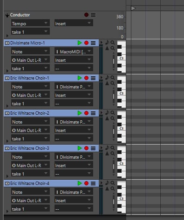This screenshot has height=220, width=184.
Task: Click the C3 piano key on Eric Whitacre Choir-2
Action: click(122, 128)
